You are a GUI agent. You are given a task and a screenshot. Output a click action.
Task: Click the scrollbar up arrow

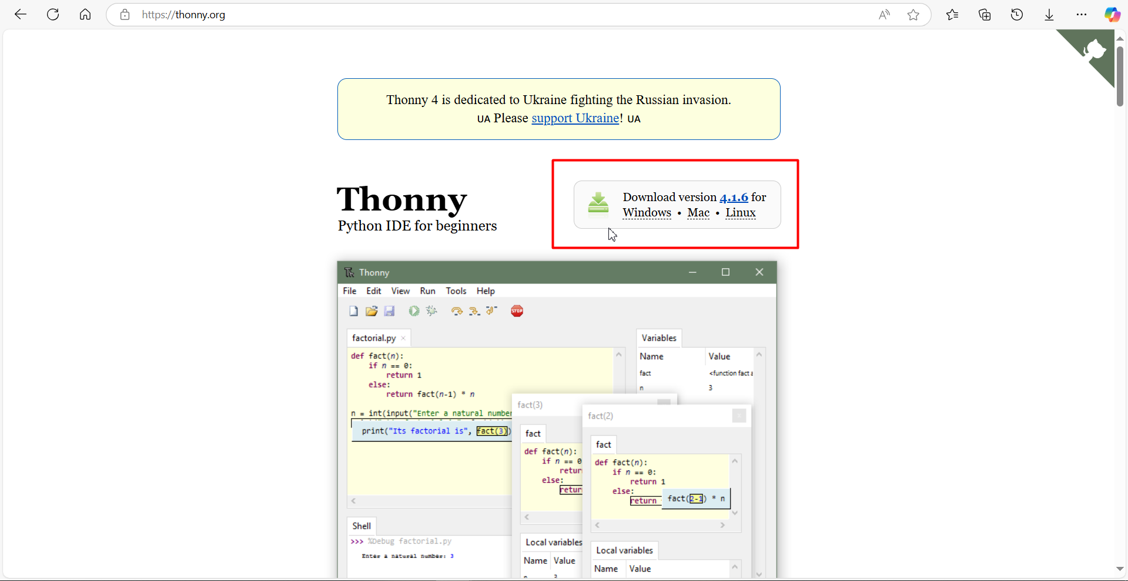[x=1120, y=38]
